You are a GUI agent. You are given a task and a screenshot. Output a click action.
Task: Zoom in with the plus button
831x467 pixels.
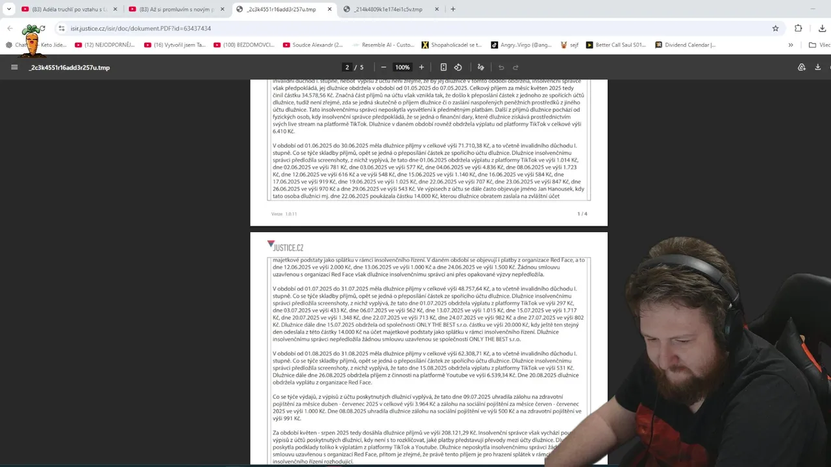click(421, 67)
